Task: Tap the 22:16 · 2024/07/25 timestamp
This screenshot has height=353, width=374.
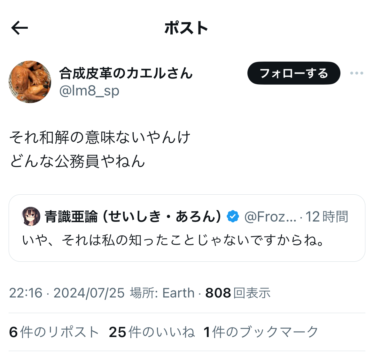Action: pyautogui.click(x=67, y=293)
